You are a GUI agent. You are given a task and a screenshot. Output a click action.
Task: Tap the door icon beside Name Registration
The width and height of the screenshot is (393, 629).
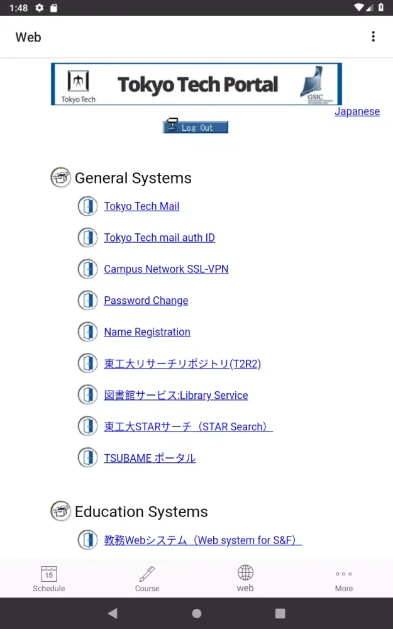[x=87, y=332]
